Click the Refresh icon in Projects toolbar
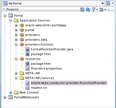The height and width of the screenshot is (108, 116). tap(88, 10)
